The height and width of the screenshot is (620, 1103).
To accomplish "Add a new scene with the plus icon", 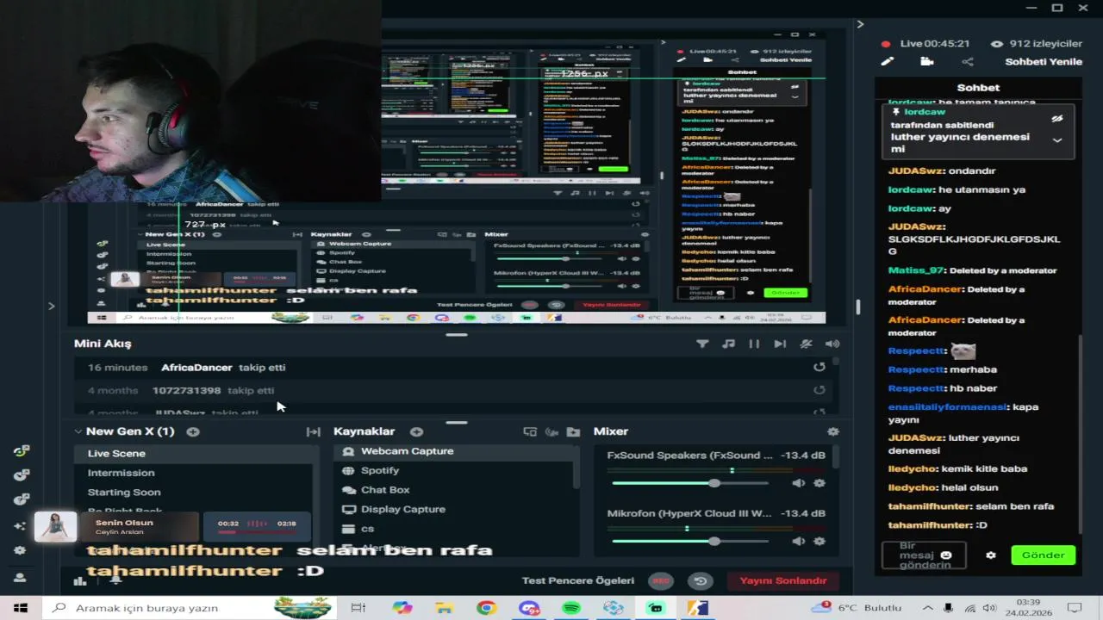I will pos(193,431).
